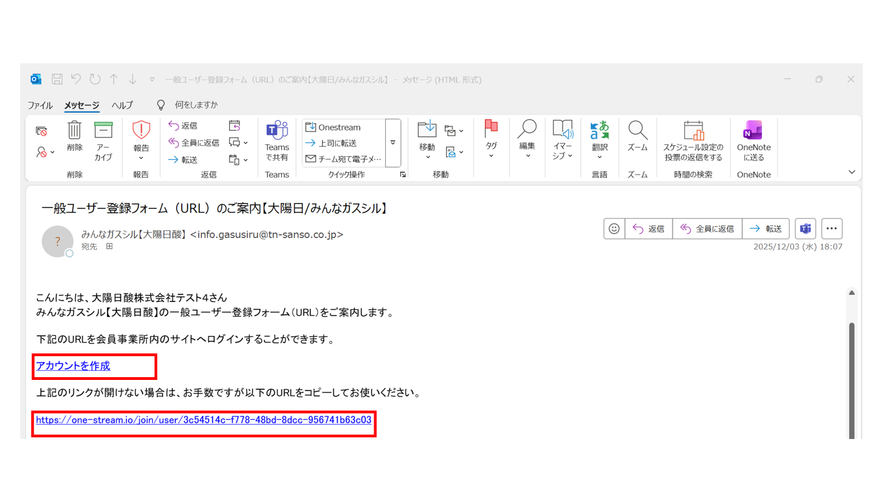Open the アカウントを作成 link

pos(73,366)
